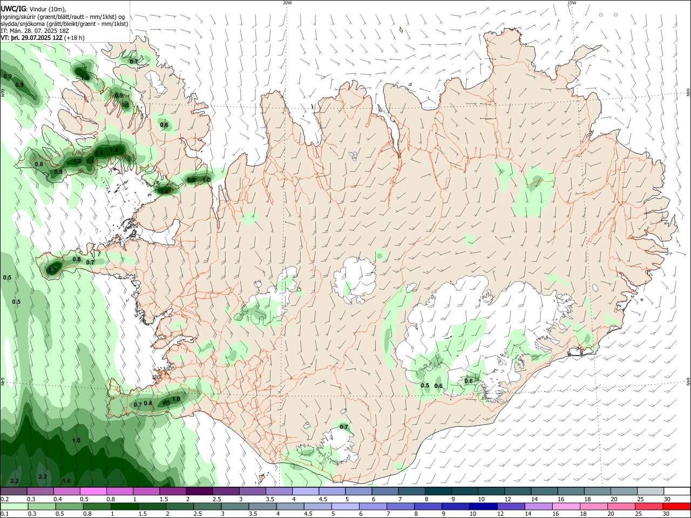This screenshot has width=691, height=518.
Task: Click the '12' label on rain legend row
Action: pos(500,514)
